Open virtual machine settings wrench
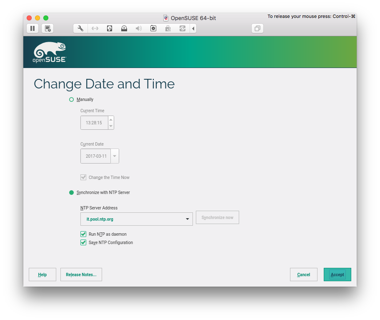The height and width of the screenshot is (320, 380). [80, 28]
